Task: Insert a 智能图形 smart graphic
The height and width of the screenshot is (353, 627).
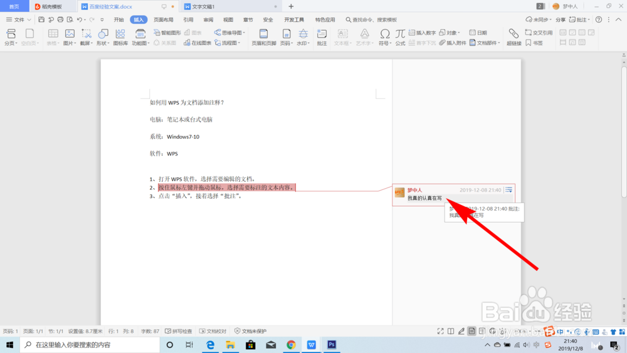Action: click(x=167, y=33)
